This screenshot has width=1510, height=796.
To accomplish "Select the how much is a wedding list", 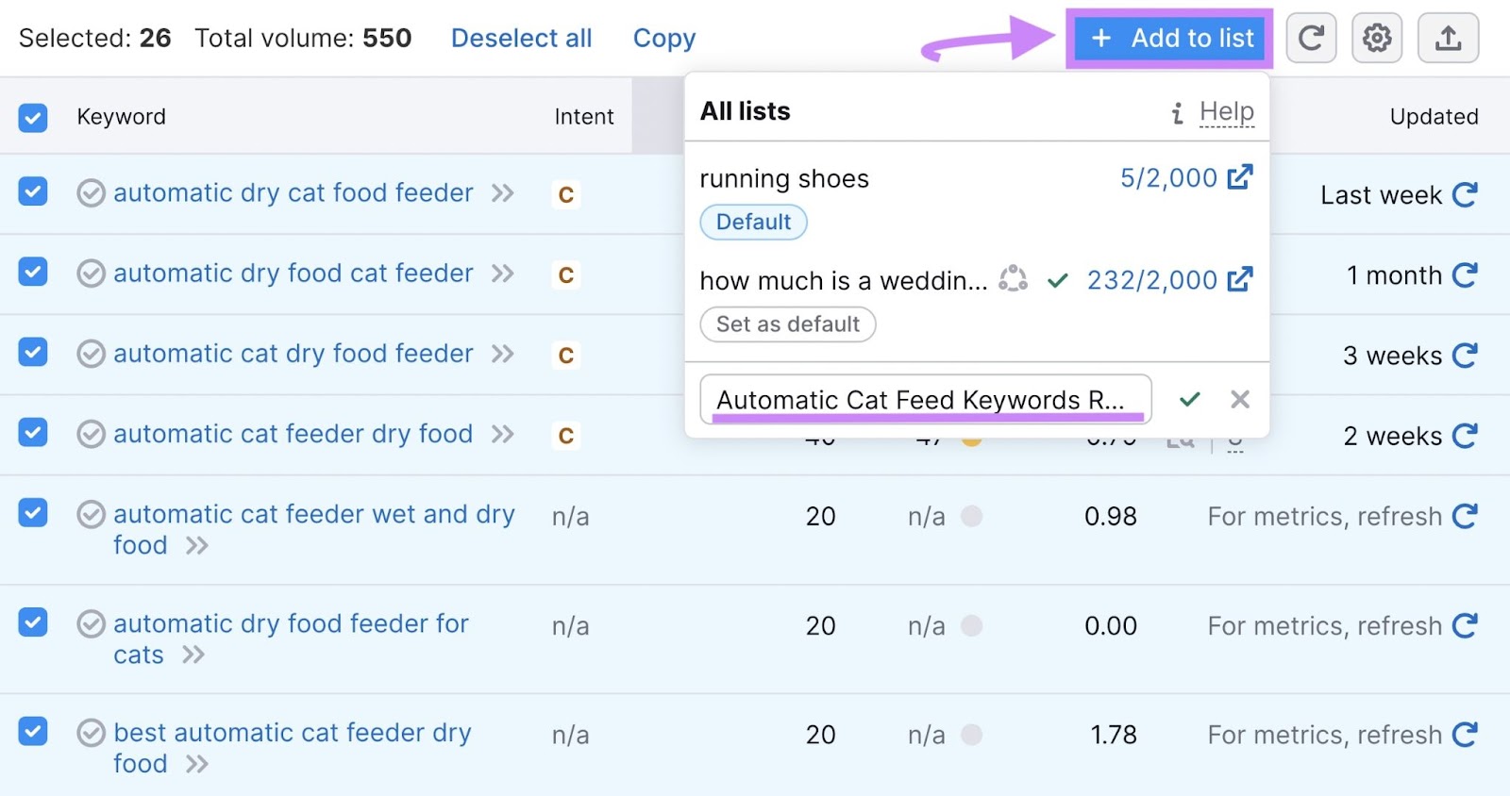I will tap(843, 281).
